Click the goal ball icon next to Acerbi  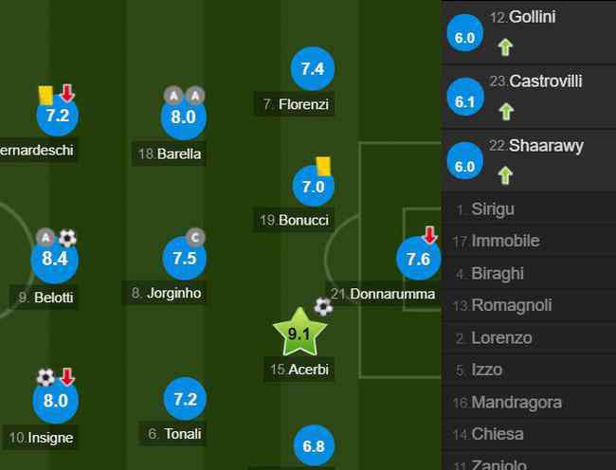click(x=323, y=307)
